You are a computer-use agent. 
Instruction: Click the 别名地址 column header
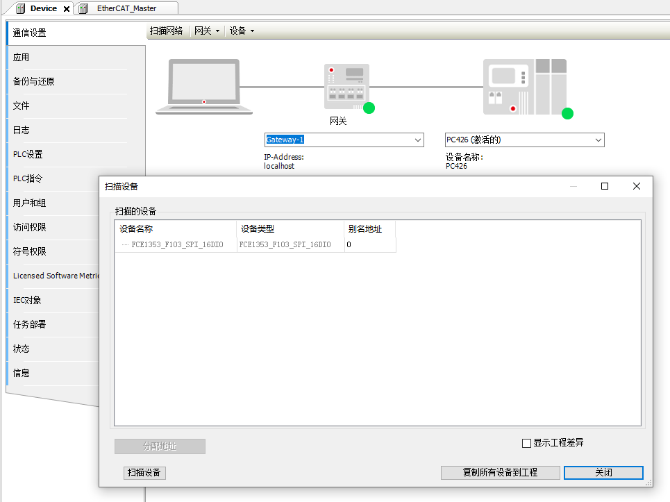(370, 229)
